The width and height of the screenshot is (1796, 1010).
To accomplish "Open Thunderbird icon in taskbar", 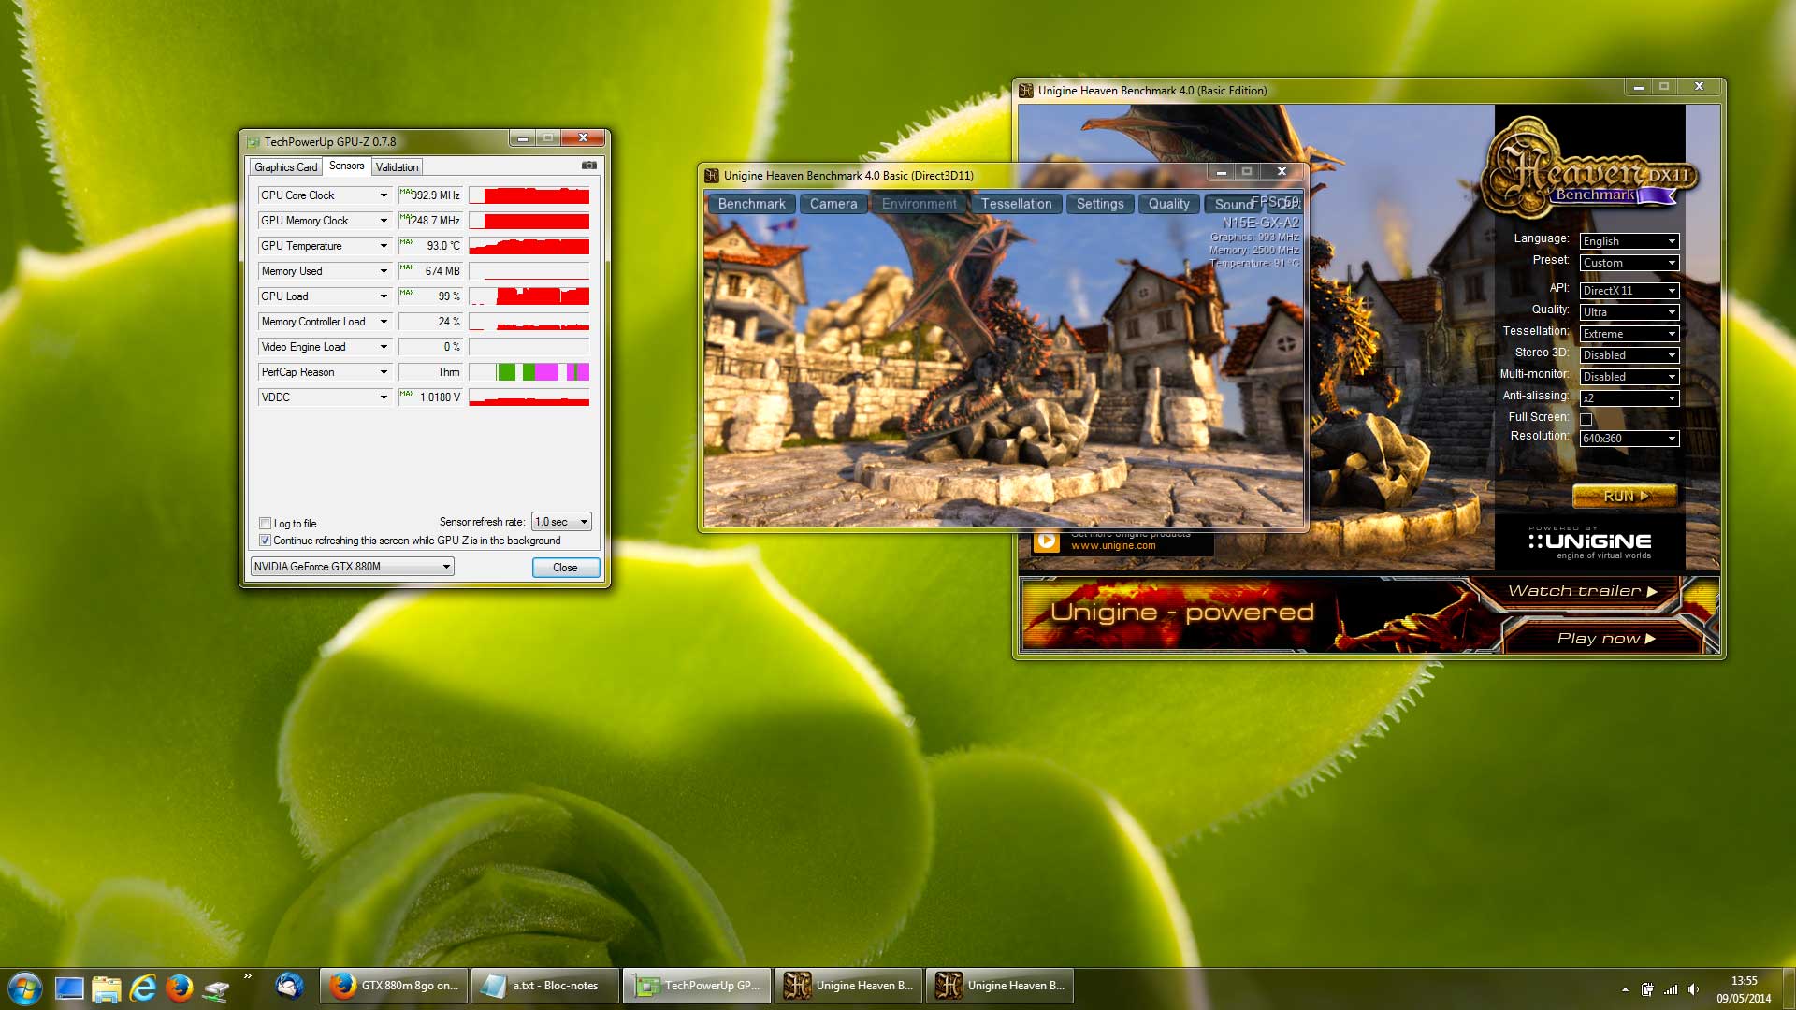I will coord(289,986).
